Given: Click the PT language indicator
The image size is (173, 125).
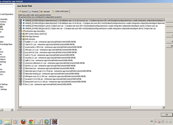Looking at the screenshot, I should click(152, 121).
